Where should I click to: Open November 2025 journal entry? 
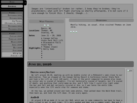pos(12,26)
